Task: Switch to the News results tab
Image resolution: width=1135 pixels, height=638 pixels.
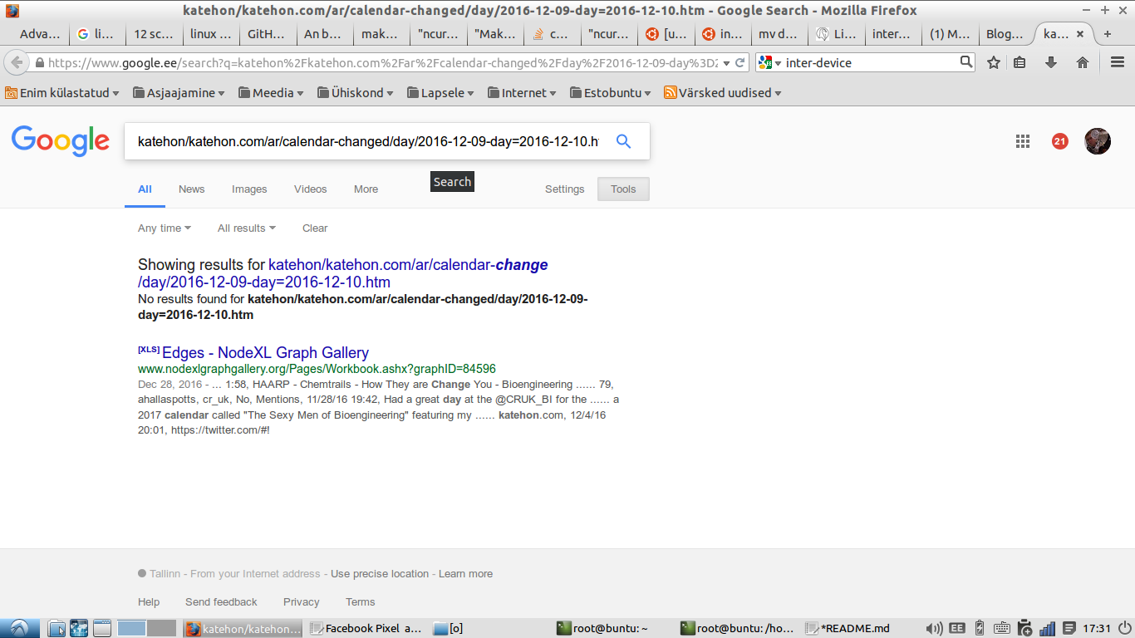Action: point(191,189)
